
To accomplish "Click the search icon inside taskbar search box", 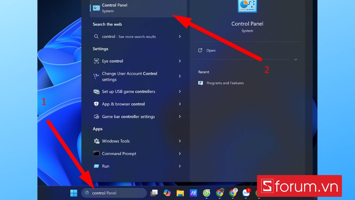I will [x=87, y=193].
